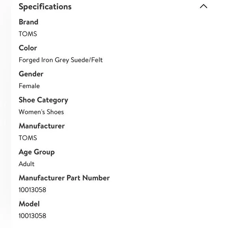Click the part number 10013058 value

[32, 190]
